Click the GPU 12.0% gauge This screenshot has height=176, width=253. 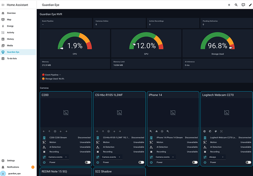coord(146,43)
